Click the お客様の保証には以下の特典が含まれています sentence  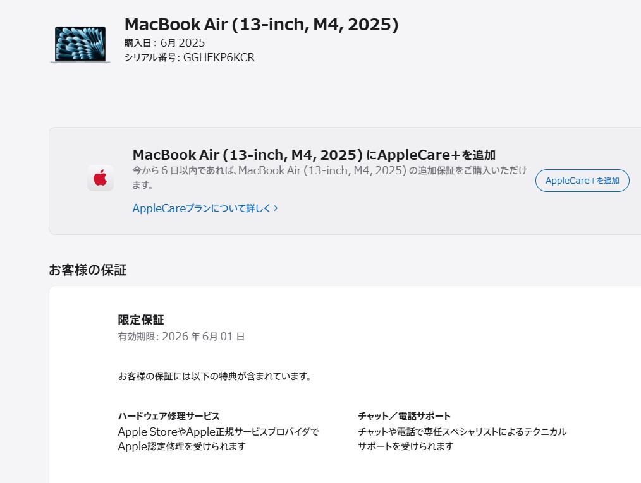click(x=215, y=376)
